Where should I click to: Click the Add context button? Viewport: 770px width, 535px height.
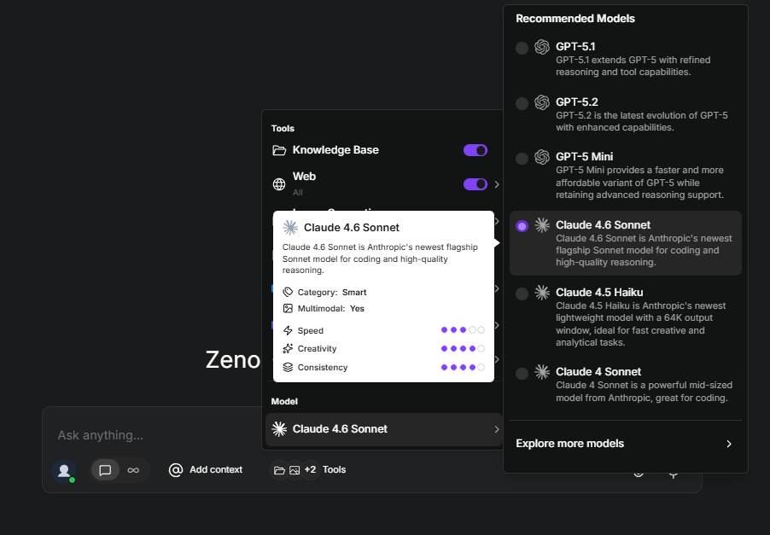coord(206,469)
